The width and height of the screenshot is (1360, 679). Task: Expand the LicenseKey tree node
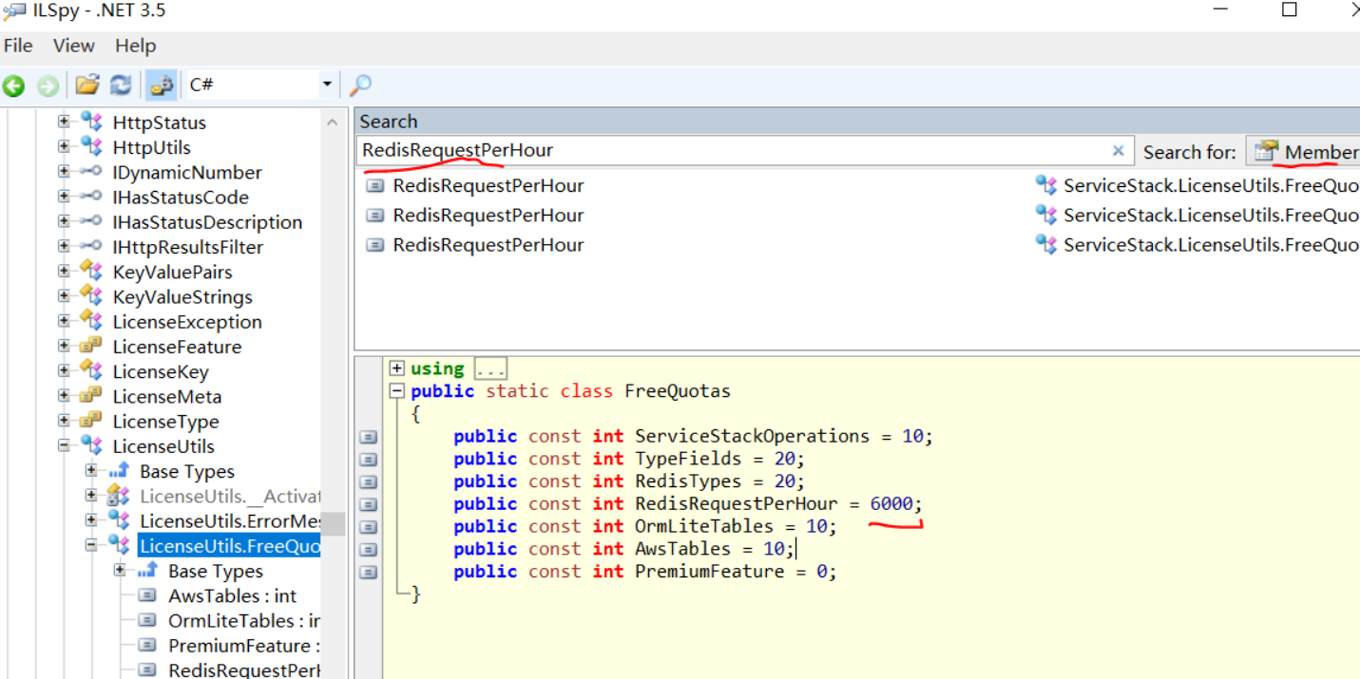(x=64, y=371)
